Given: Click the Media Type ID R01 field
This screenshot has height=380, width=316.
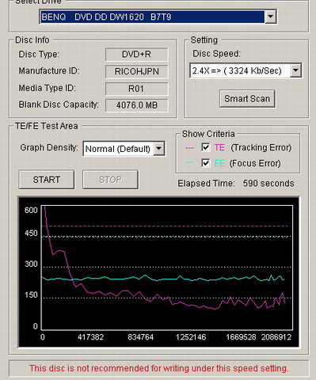Looking at the screenshot, I should (136, 89).
